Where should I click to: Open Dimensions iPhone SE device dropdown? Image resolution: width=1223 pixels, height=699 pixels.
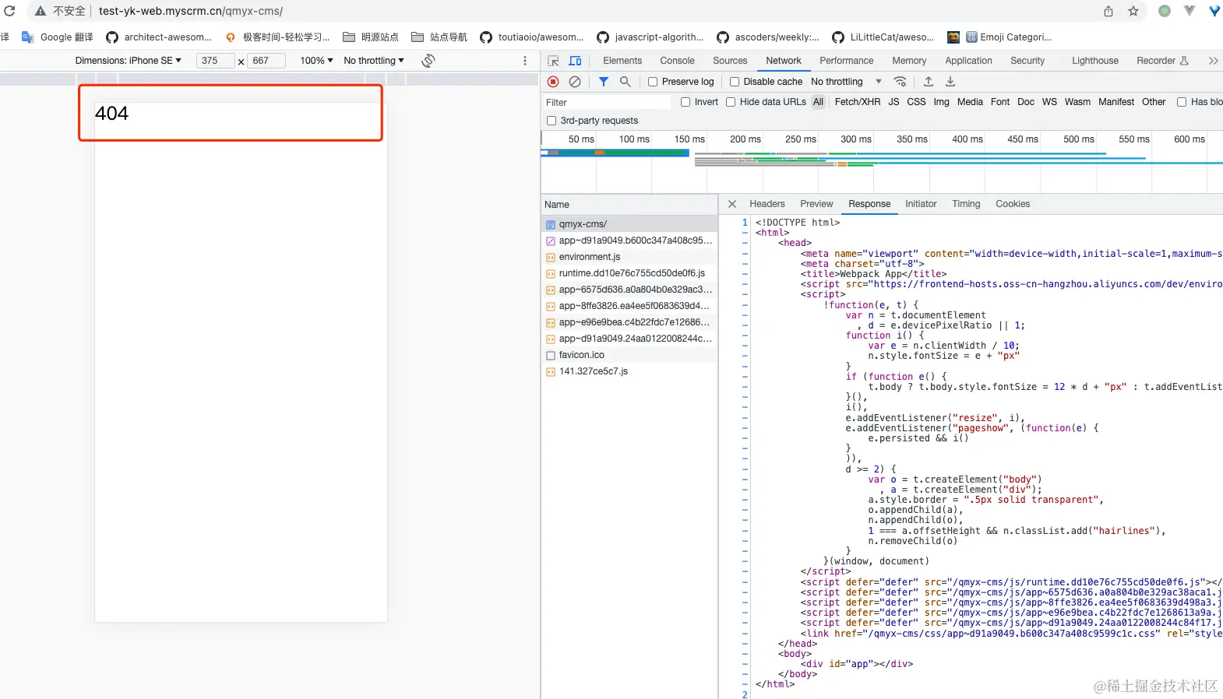point(129,61)
